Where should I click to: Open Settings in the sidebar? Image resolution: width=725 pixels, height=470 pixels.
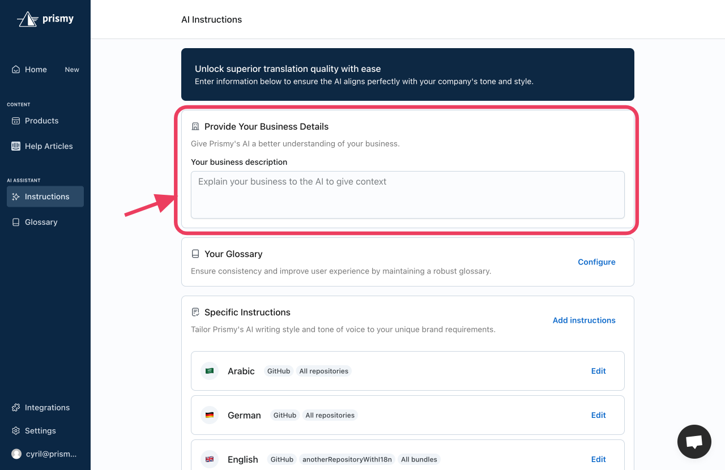(x=45, y=431)
